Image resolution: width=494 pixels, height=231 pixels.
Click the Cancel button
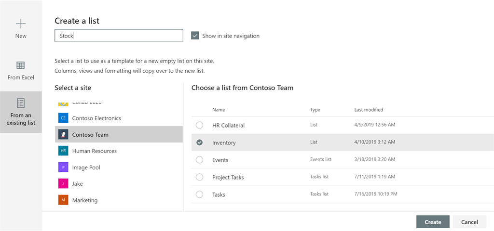click(469, 222)
